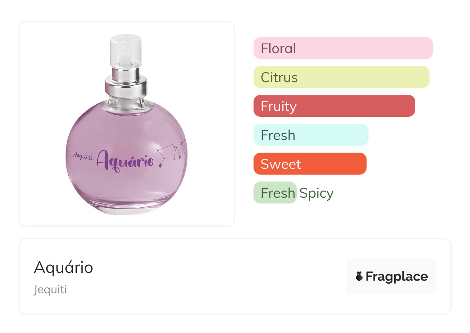Click the glass base of the bottle
The height and width of the screenshot is (333, 470).
tap(127, 208)
